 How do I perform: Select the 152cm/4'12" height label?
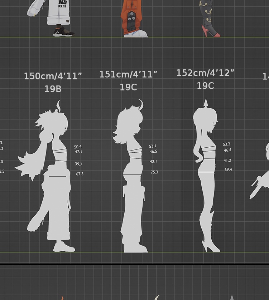205,73
